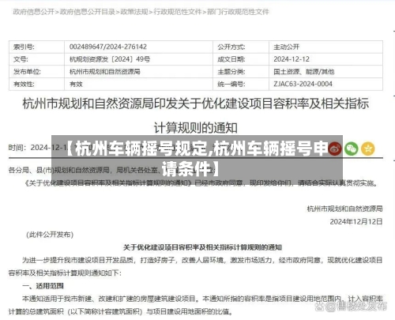
Task: Click the yellow star favorite icon
Action: (x=368, y=149)
